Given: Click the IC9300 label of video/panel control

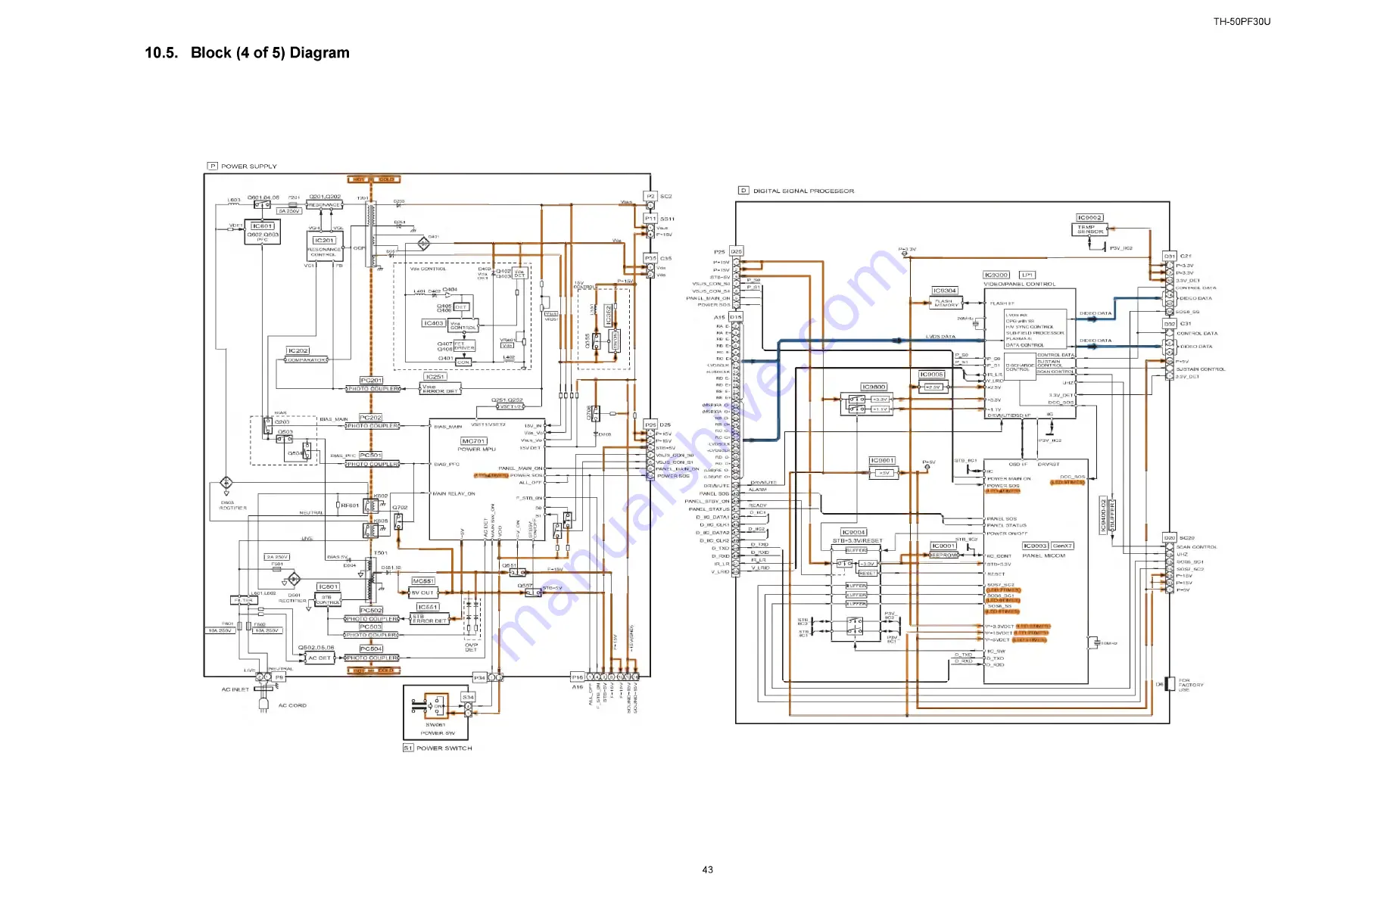Looking at the screenshot, I should (996, 275).
